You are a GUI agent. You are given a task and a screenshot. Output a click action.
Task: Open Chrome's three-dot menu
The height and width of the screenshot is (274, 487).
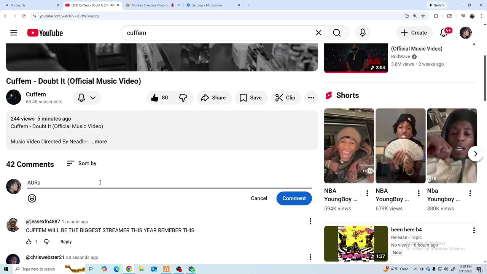click(481, 16)
